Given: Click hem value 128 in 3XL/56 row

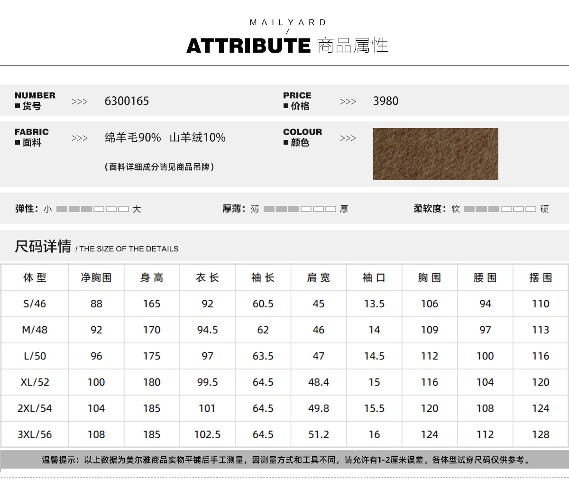Looking at the screenshot, I should click(x=541, y=434).
